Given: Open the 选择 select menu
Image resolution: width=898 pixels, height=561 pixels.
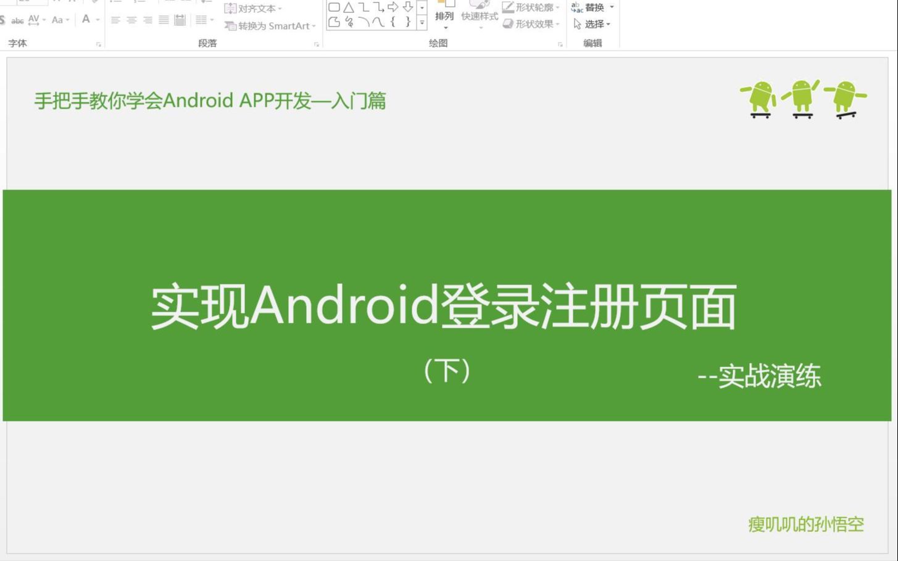Looking at the screenshot, I should [591, 24].
